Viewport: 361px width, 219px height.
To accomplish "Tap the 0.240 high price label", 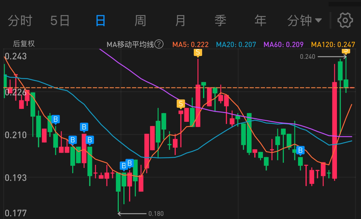I will [x=307, y=57].
